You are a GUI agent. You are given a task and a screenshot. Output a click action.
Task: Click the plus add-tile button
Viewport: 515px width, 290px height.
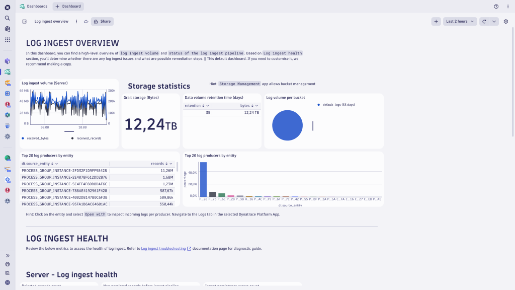click(436, 21)
